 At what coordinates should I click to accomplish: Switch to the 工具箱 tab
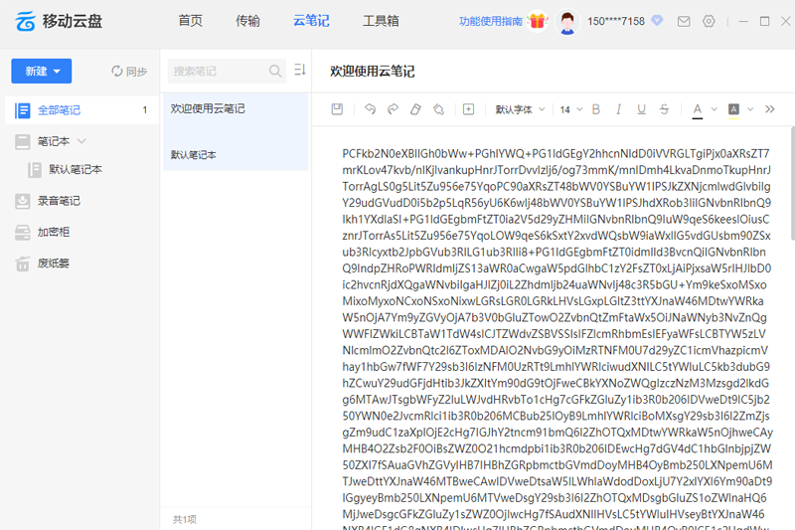[x=381, y=21]
